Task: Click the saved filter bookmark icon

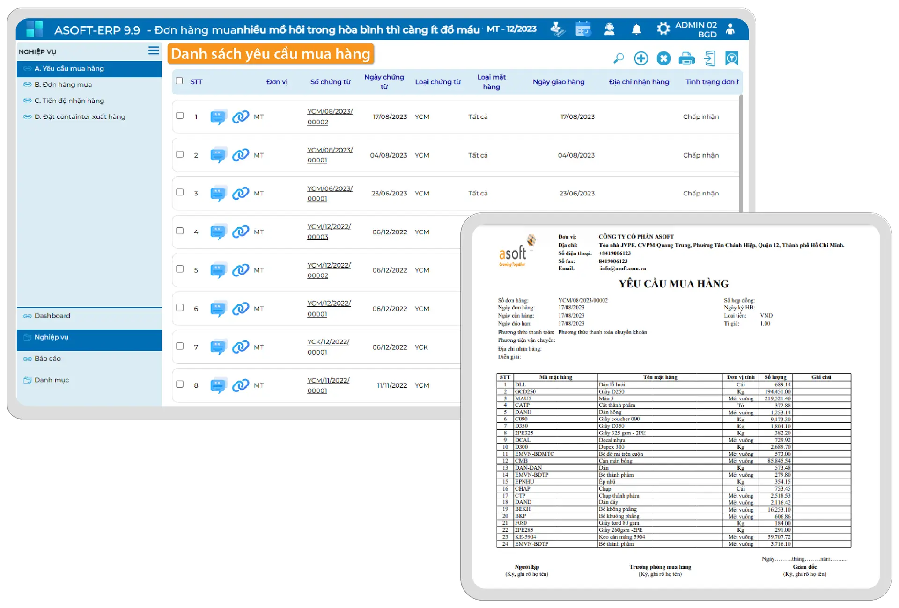Action: (731, 58)
